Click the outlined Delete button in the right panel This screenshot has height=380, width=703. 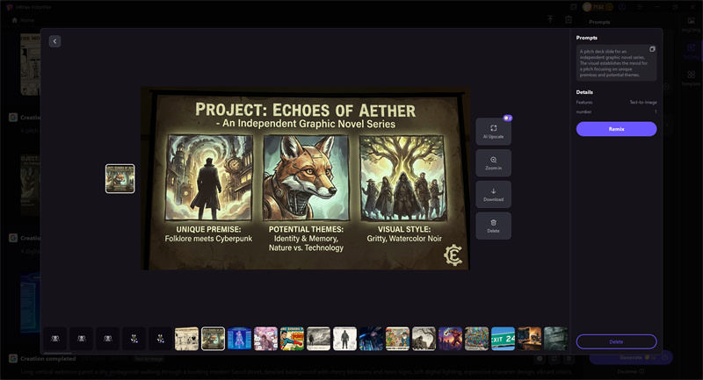[616, 341]
